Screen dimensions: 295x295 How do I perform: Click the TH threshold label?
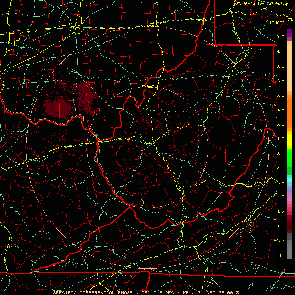coord(282,255)
